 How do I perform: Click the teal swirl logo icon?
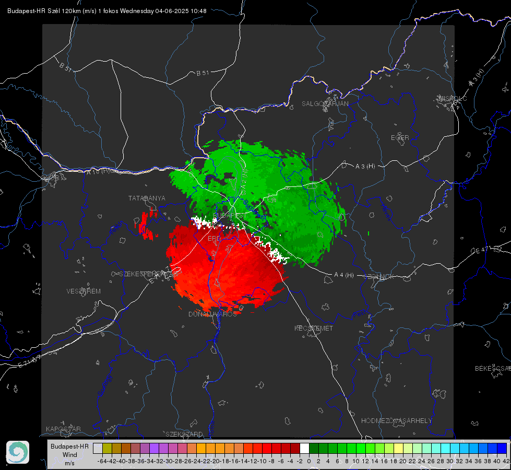tap(18, 452)
